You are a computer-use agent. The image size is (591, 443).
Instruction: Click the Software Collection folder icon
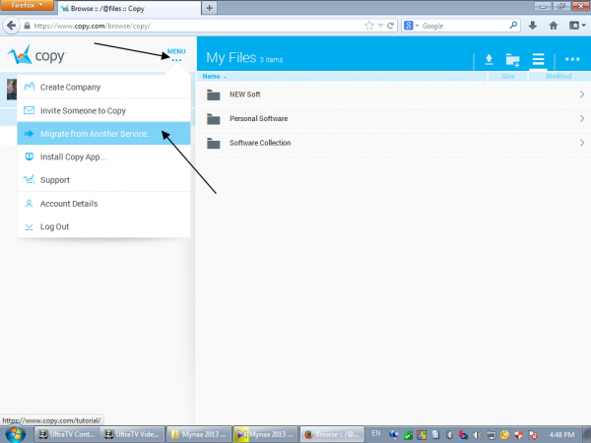(x=214, y=143)
